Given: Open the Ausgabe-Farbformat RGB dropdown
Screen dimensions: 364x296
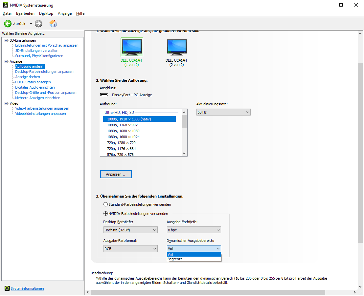Looking at the screenshot, I should coord(130,249).
